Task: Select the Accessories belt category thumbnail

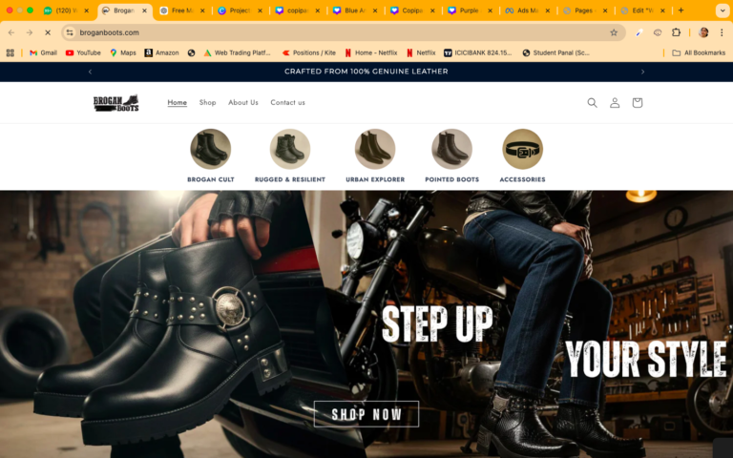Action: pos(522,150)
